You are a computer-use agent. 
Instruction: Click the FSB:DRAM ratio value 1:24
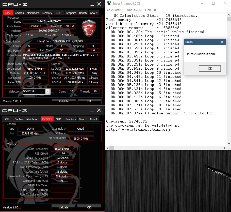(x=62, y=153)
